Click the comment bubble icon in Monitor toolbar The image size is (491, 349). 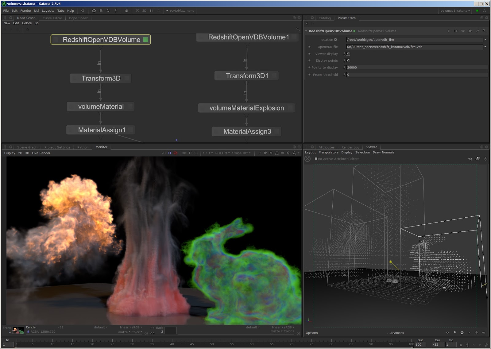(x=265, y=153)
